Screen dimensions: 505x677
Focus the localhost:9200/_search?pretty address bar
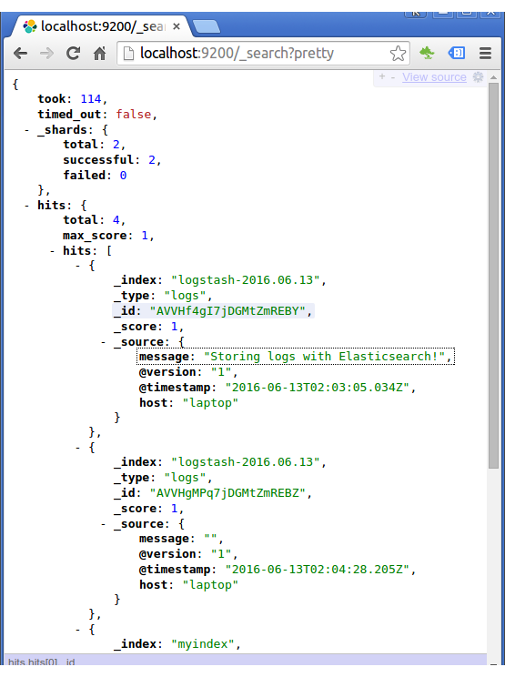[x=263, y=54]
